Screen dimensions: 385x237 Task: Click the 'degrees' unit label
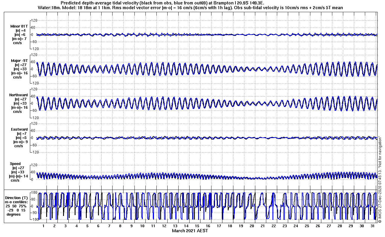tap(14, 214)
